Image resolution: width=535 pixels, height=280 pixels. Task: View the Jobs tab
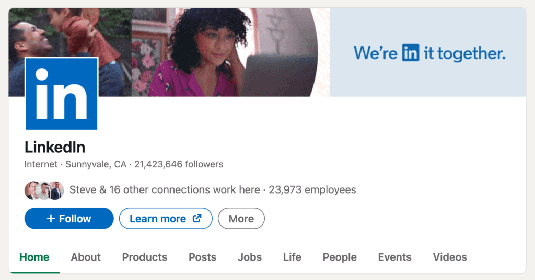[250, 257]
